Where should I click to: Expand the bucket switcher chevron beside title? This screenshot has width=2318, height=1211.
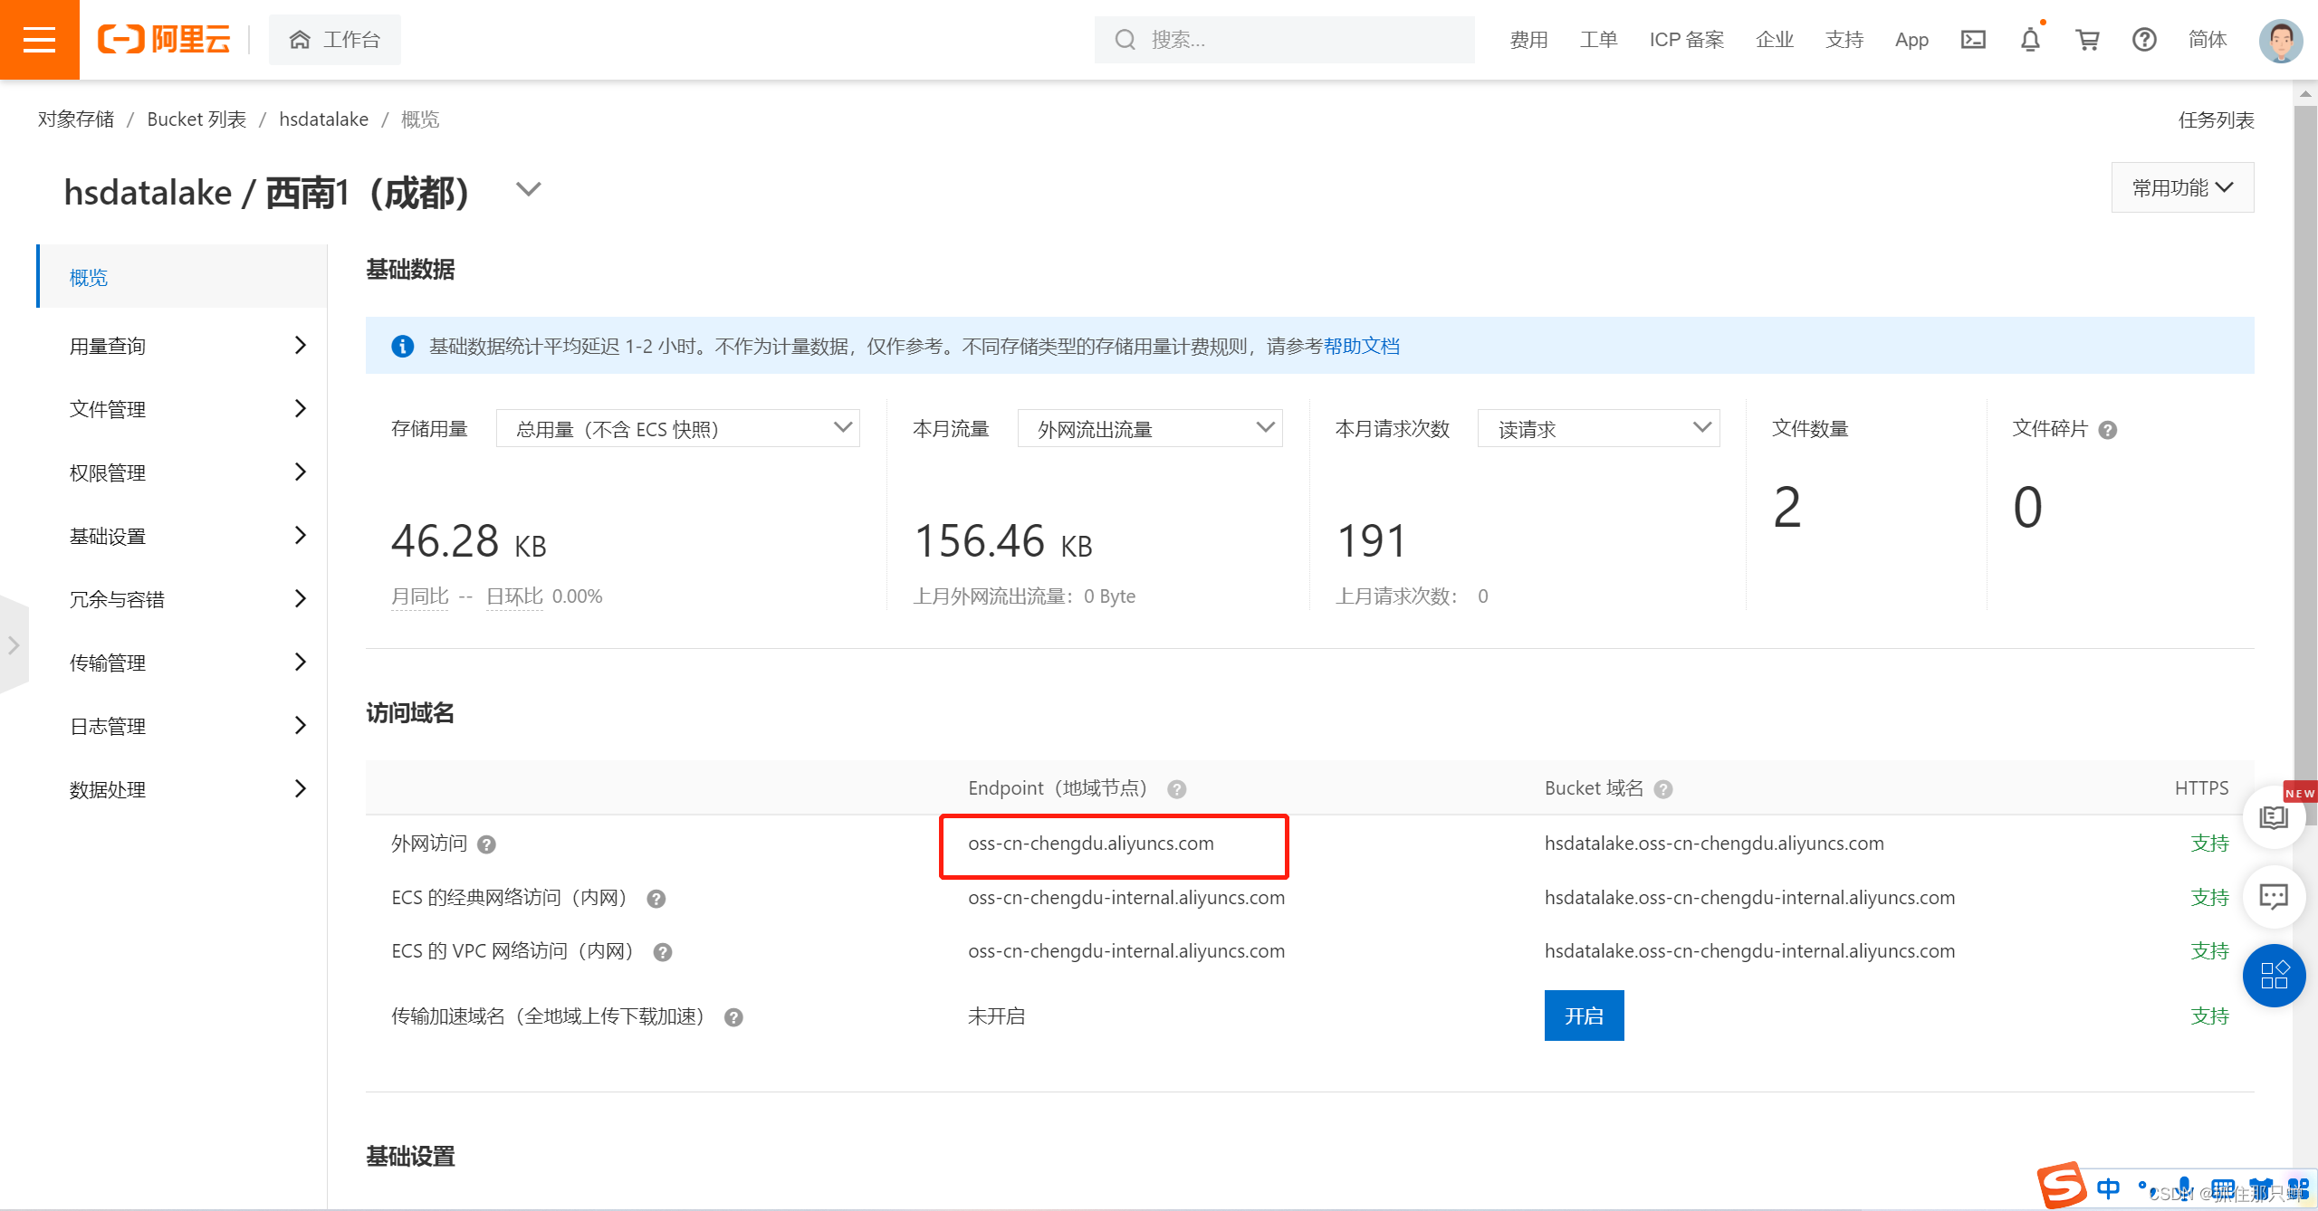(528, 189)
